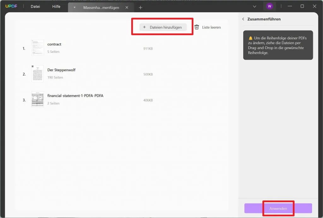Click the 406KB file size

(148, 100)
